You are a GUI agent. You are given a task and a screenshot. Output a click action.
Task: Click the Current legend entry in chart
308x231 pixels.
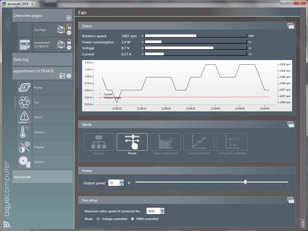[x=106, y=94]
